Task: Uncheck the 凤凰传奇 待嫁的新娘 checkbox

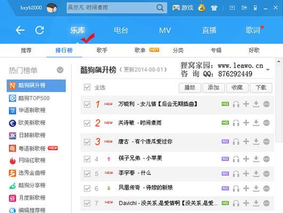Action: tap(87, 189)
